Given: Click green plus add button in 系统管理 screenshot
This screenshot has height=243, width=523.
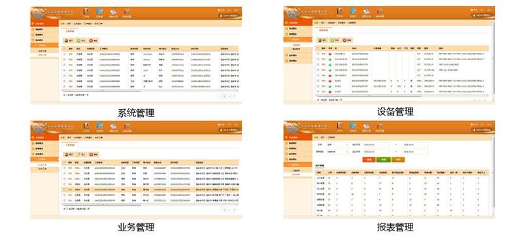Looking at the screenshot, I should [x=80, y=40].
